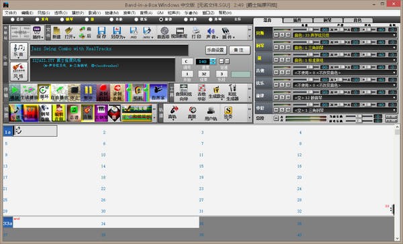Expand the 吉他 guitar patch dropdown

click(394, 72)
